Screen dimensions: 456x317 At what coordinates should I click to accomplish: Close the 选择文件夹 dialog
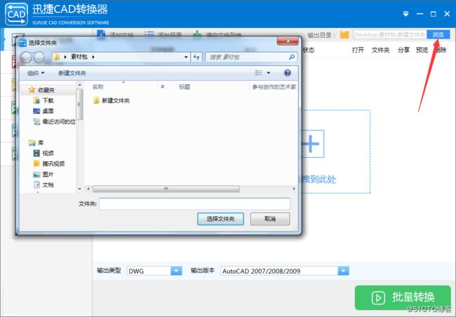tap(288, 41)
